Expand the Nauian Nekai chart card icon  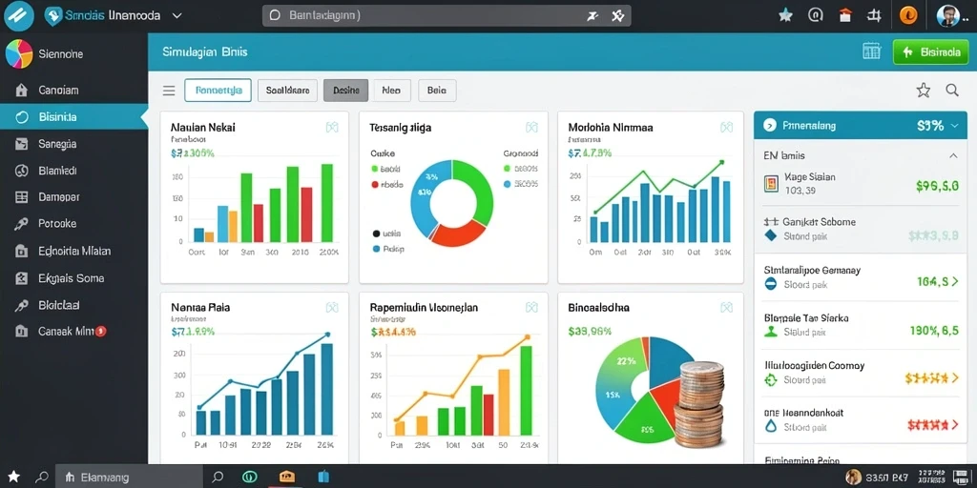pos(332,127)
